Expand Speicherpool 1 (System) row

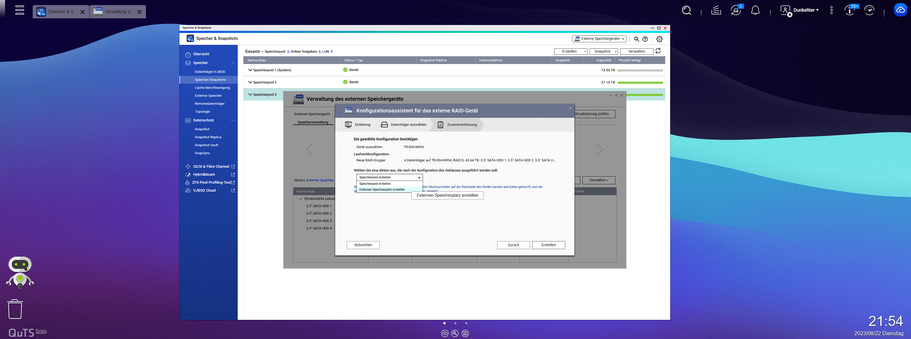click(250, 70)
